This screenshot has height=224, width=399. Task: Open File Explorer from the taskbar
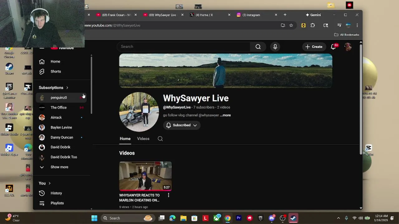tap(183, 218)
